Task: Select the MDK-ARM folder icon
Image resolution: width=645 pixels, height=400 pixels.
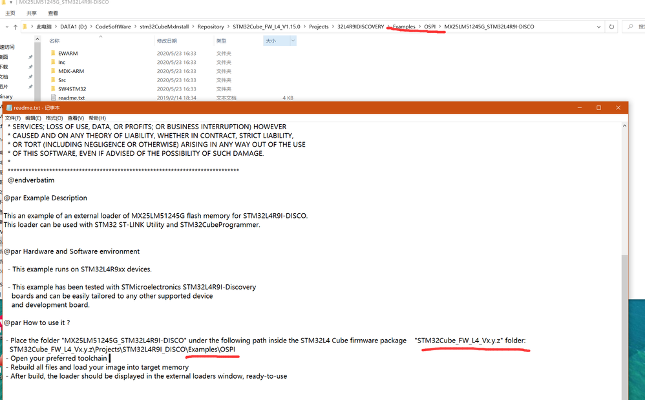Action: (53, 70)
